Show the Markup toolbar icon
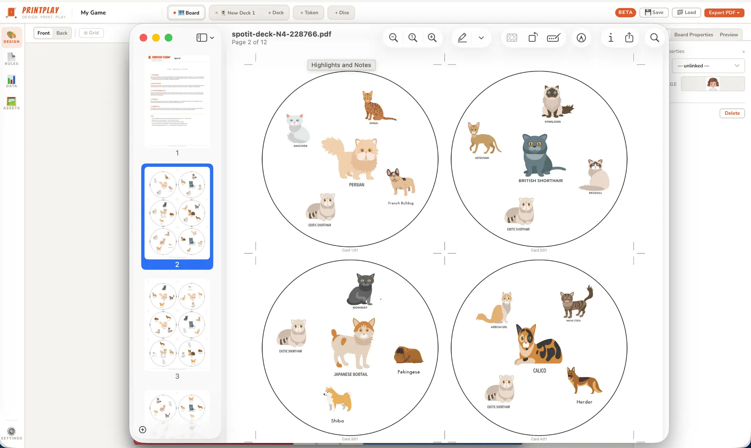This screenshot has width=751, height=448. (581, 38)
